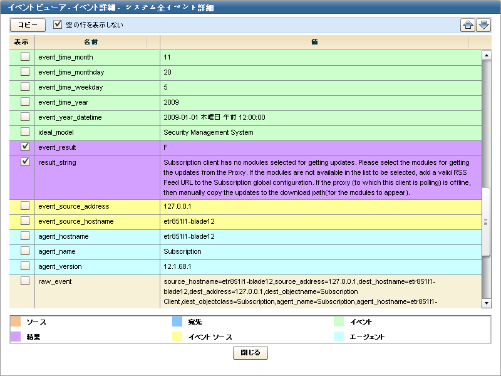Enable the event_time_month row checkbox
The width and height of the screenshot is (501, 376).
(25, 56)
